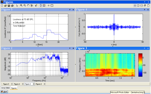Activate the Zoom Out magnifier tool

tap(25, 6)
